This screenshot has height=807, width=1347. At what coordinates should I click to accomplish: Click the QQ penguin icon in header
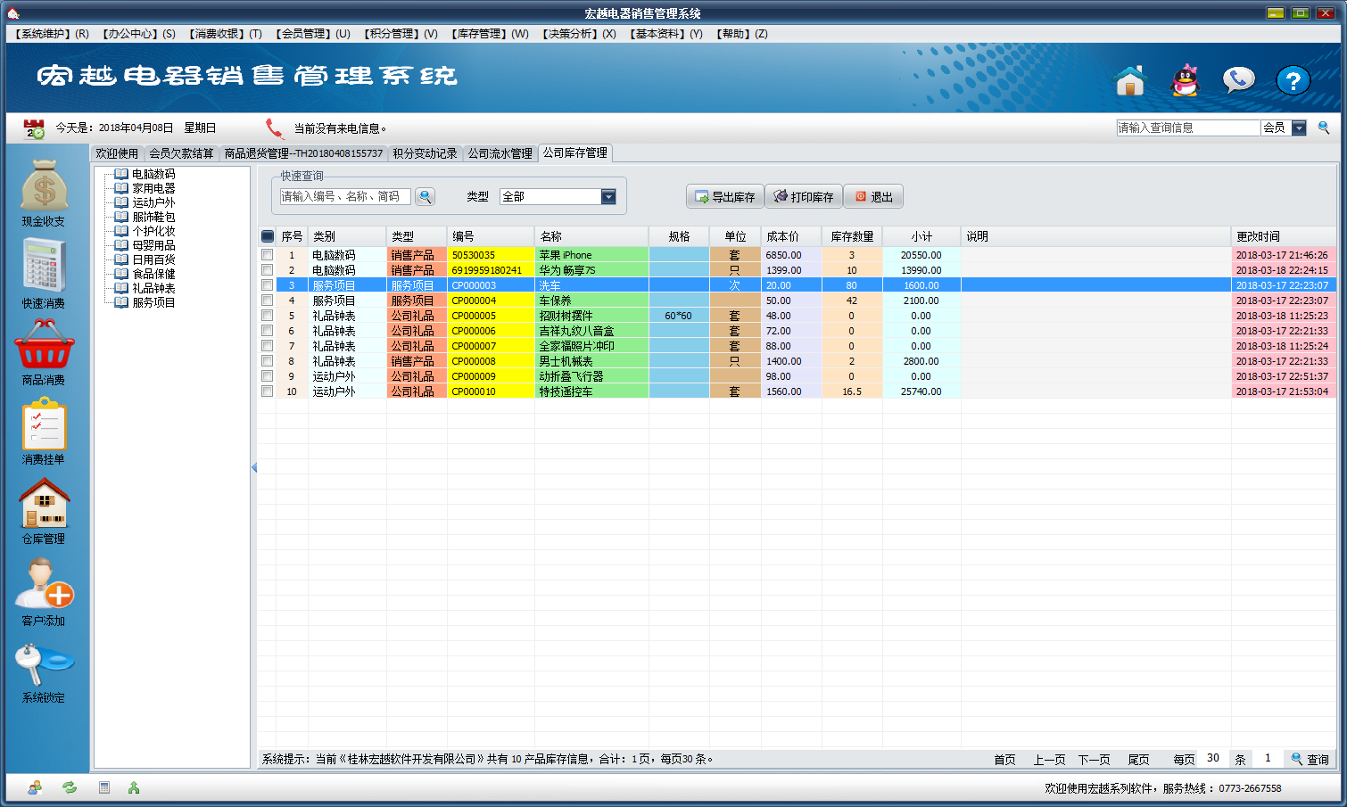pos(1185,81)
